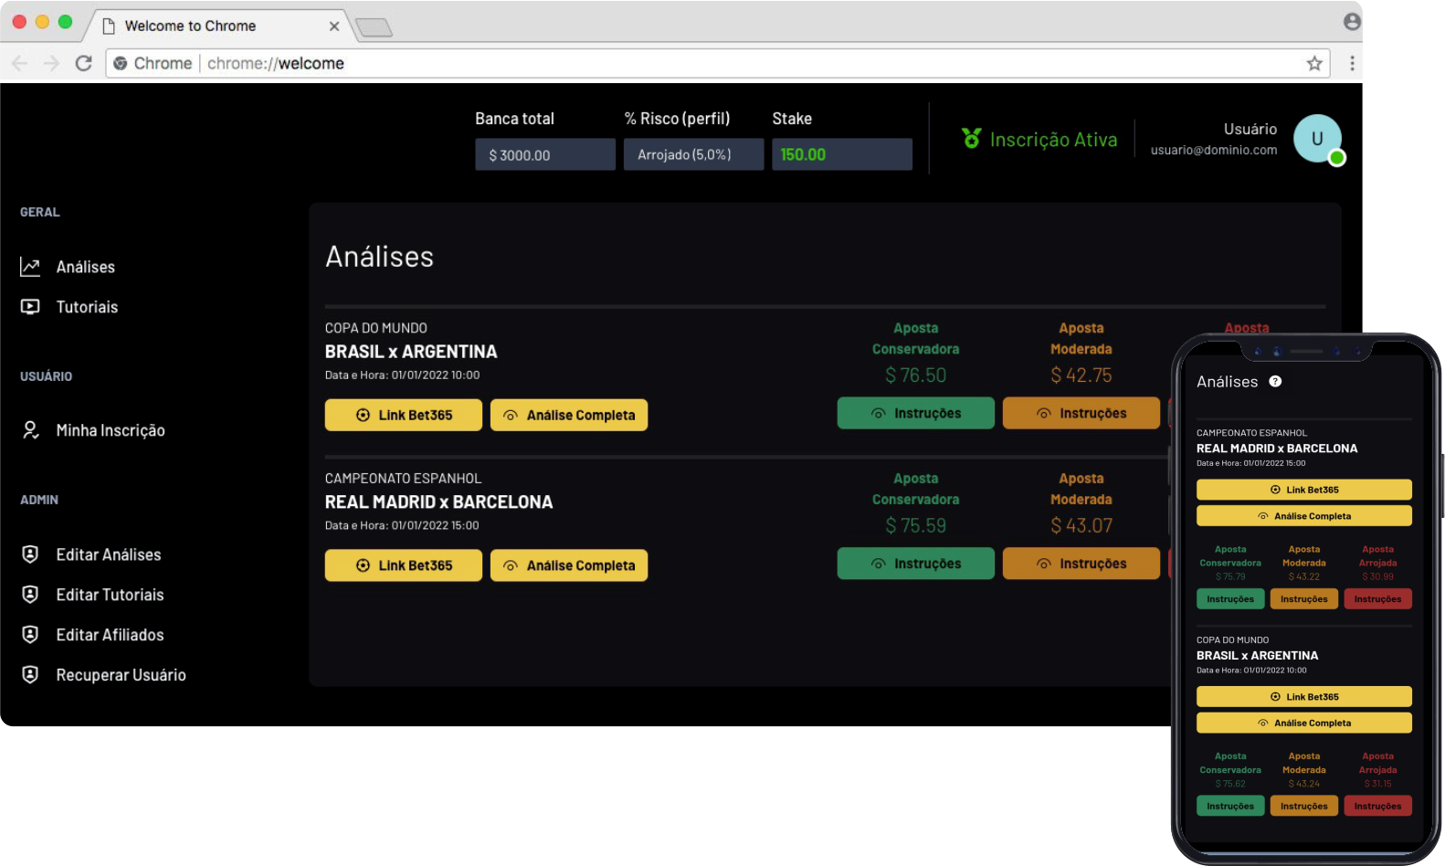Open the user avatar with green status
The height and width of the screenshot is (866, 1445).
coord(1317,139)
